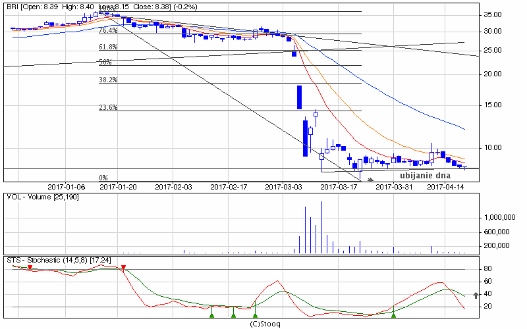Select the 23.6% Fibonacci level label
This screenshot has height=329, width=527.
pos(108,107)
